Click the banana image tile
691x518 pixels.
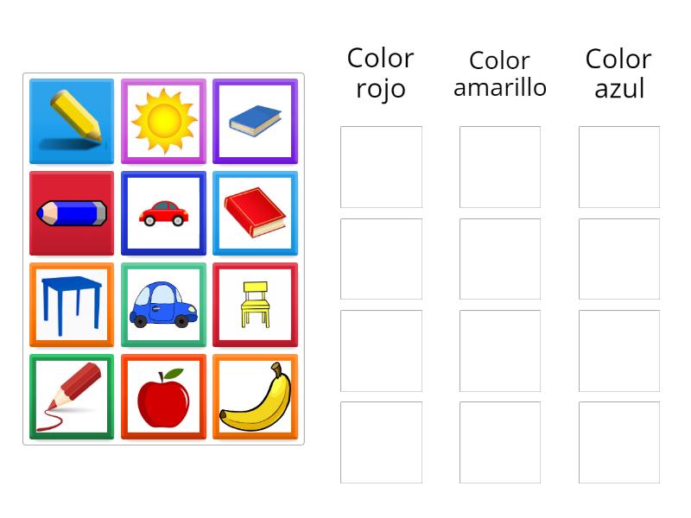tap(256, 396)
